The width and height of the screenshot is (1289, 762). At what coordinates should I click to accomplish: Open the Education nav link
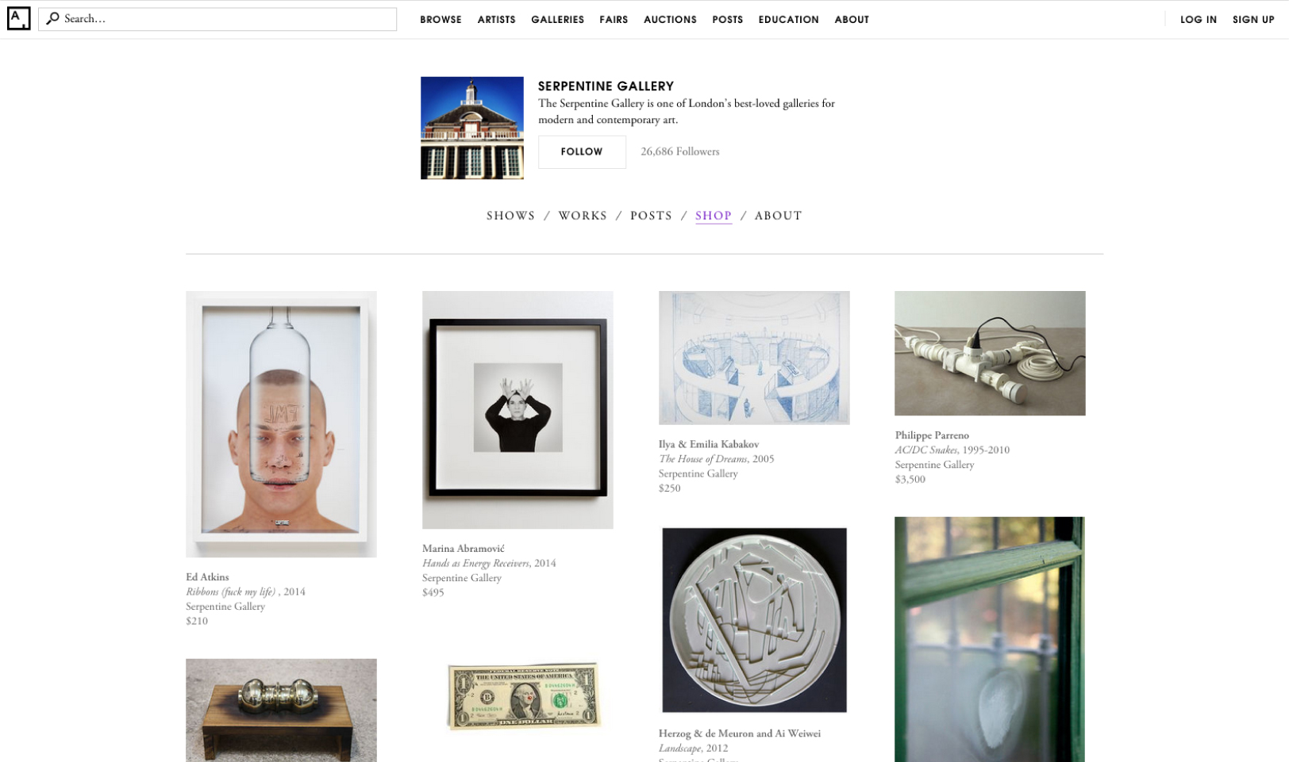(x=788, y=20)
